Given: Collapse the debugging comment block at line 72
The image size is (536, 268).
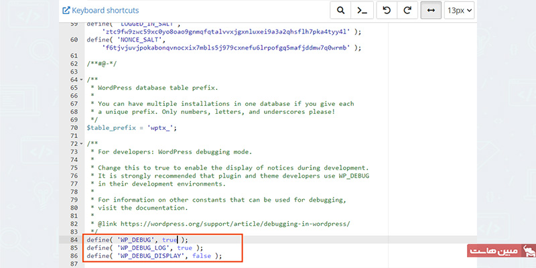Looking at the screenshot, I should (81, 144).
